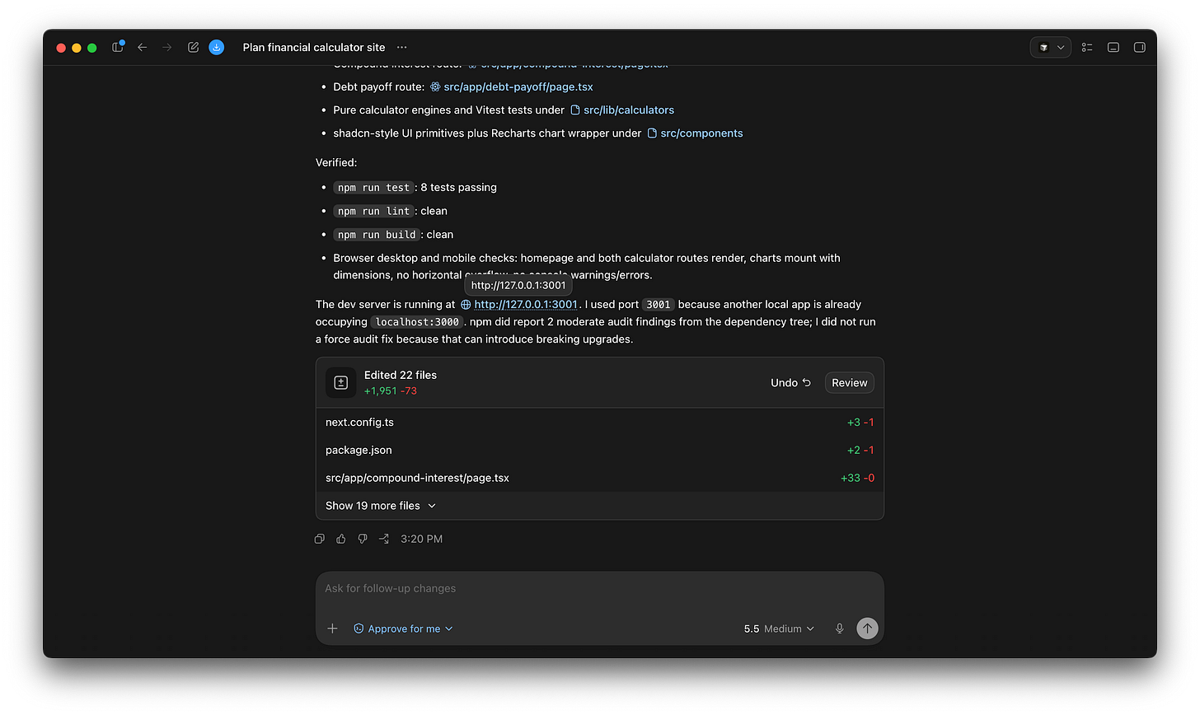Click the blue download update icon
The image size is (1200, 715).
click(217, 47)
